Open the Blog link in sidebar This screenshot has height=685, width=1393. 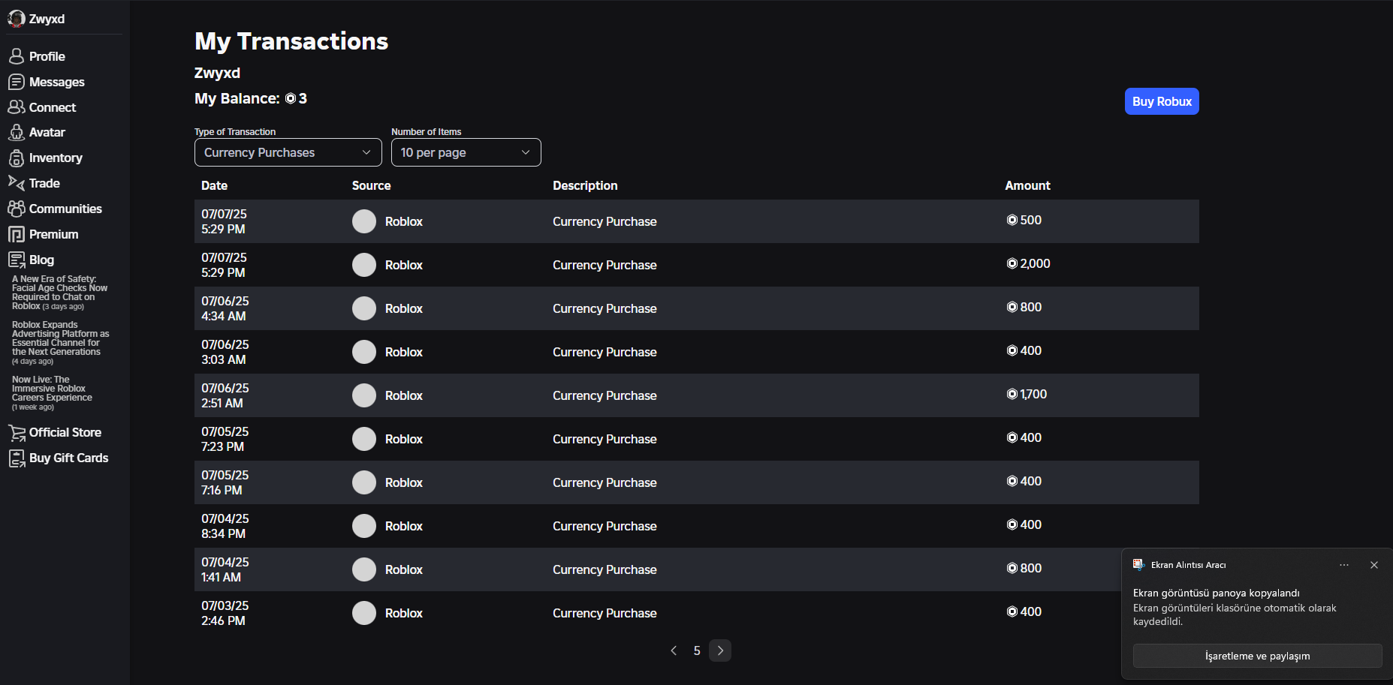point(41,260)
